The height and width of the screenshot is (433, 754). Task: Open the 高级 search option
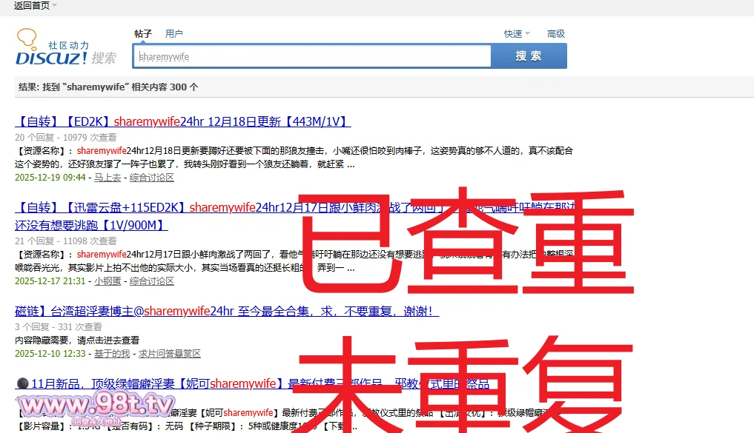pyautogui.click(x=556, y=34)
